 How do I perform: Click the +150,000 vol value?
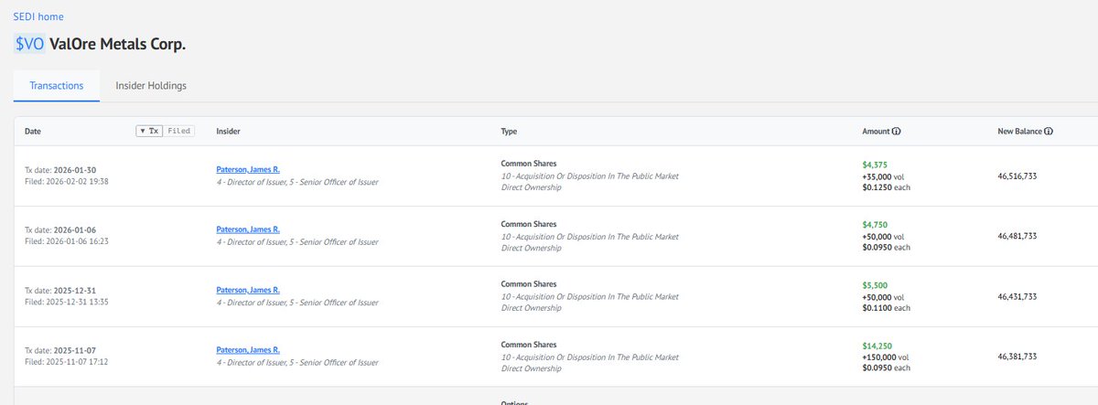coord(886,356)
